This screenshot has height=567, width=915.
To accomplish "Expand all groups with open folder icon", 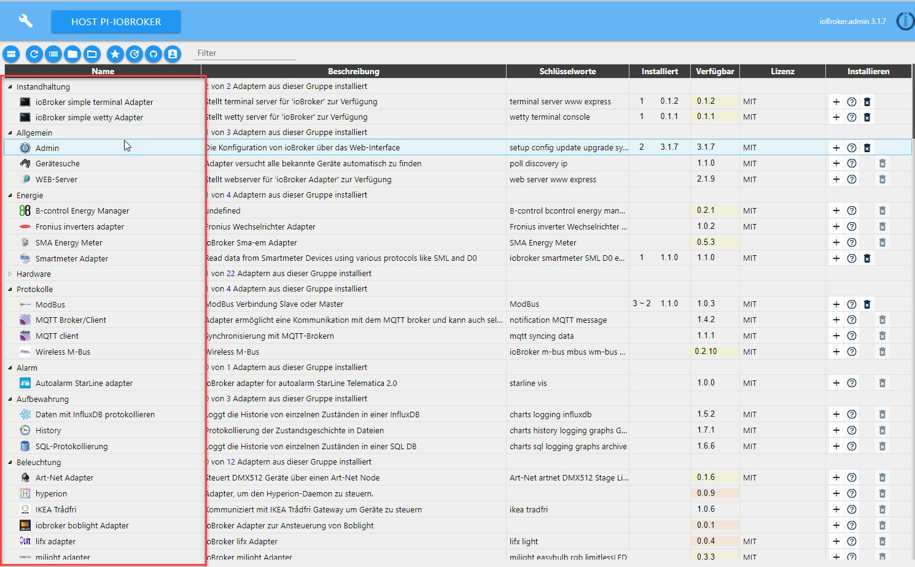I will 92,54.
